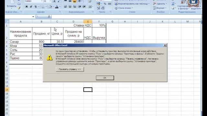207x116 pixels.
Task: Open the Формат cells menu
Action: (159, 8)
